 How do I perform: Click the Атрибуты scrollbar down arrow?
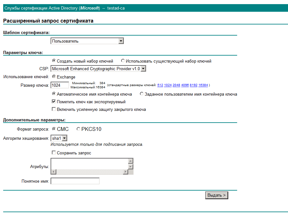click(131, 167)
